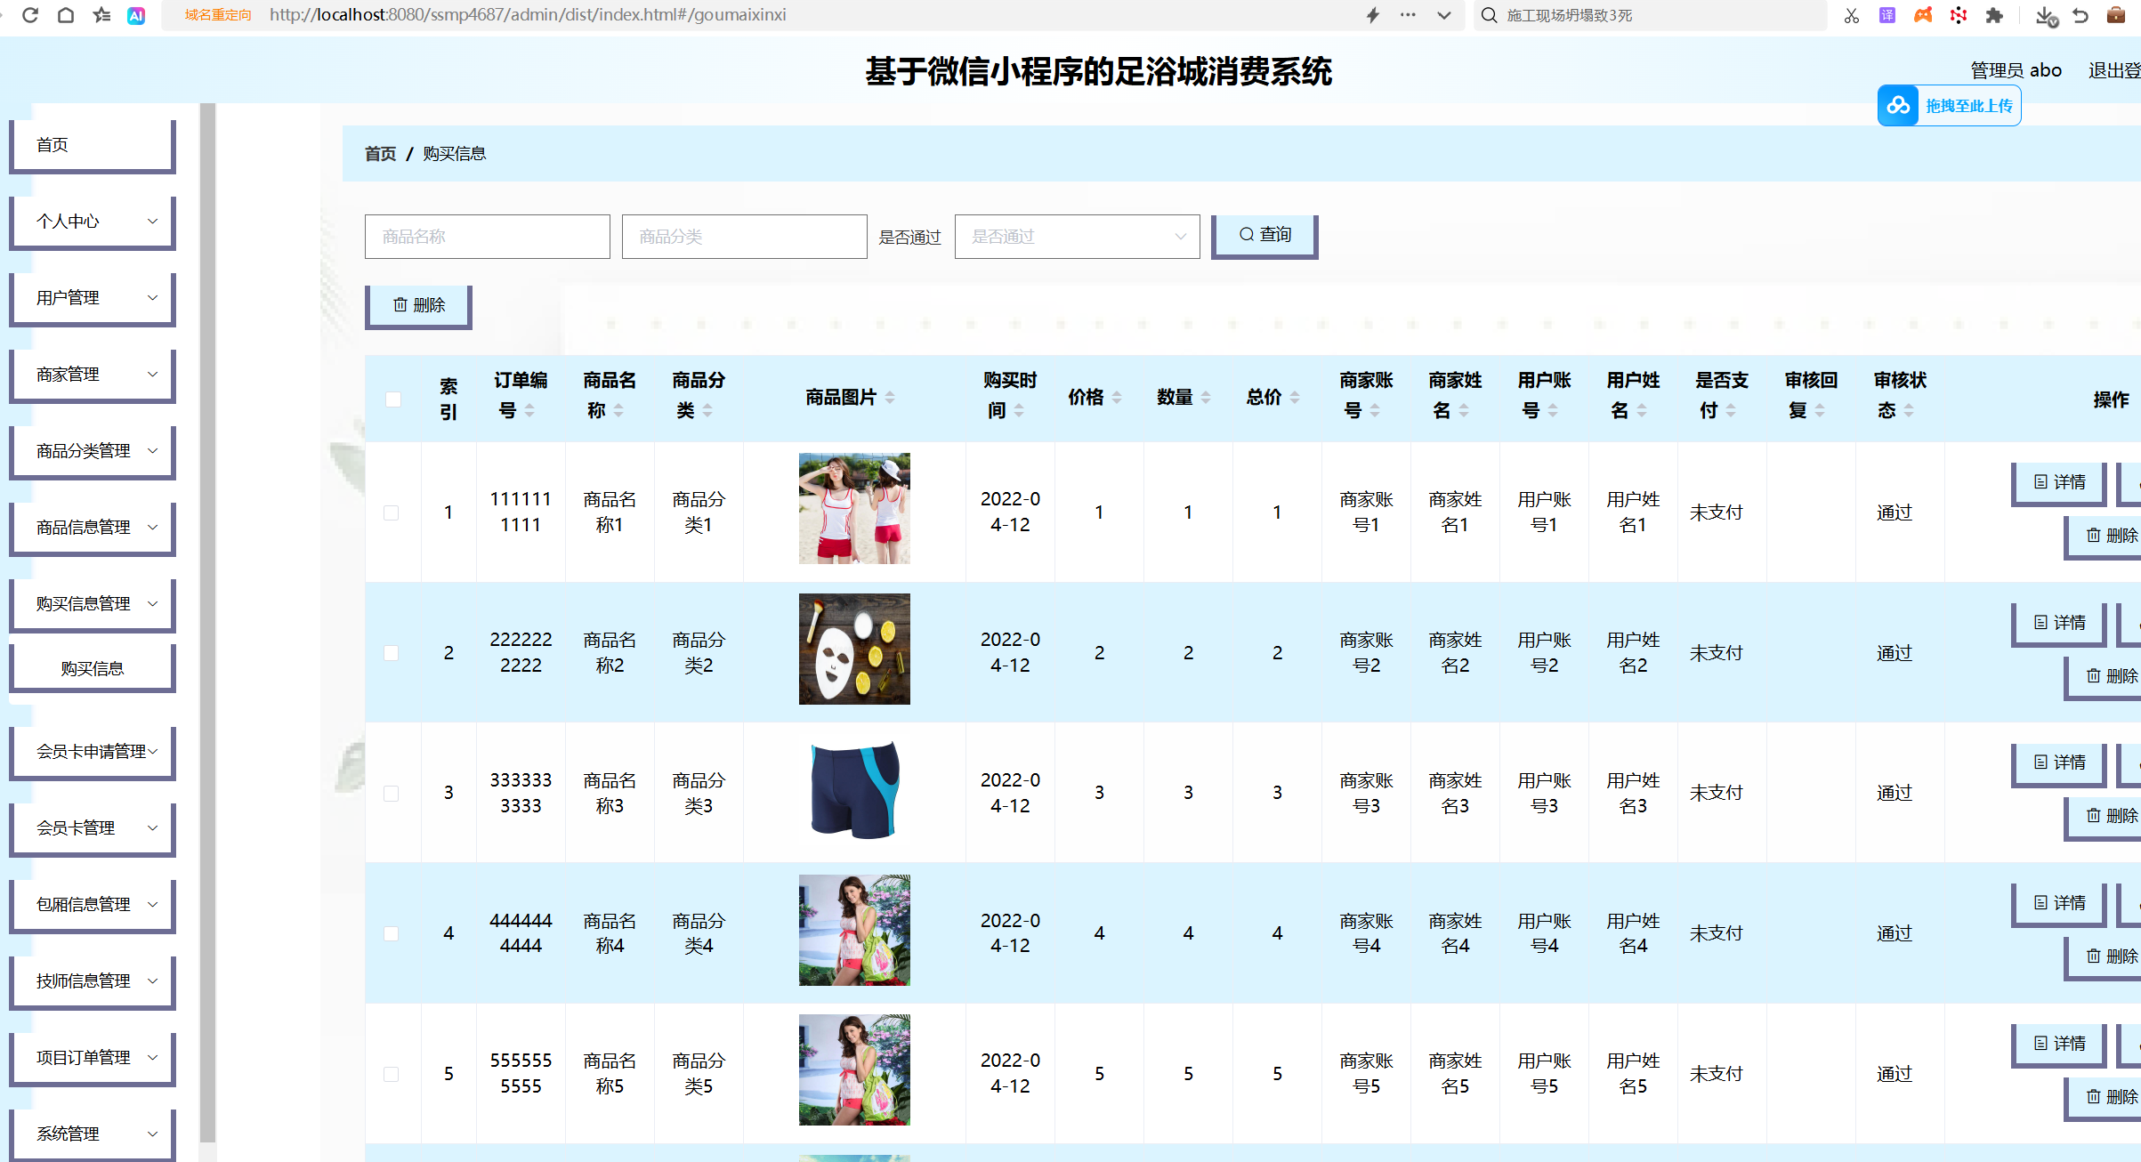Screen dimensions: 2141x1162
Task: Sort by 数量 column sort arrows
Action: click(1206, 398)
